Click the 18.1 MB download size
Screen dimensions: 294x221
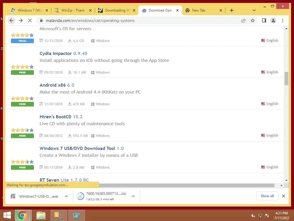tap(79, 72)
